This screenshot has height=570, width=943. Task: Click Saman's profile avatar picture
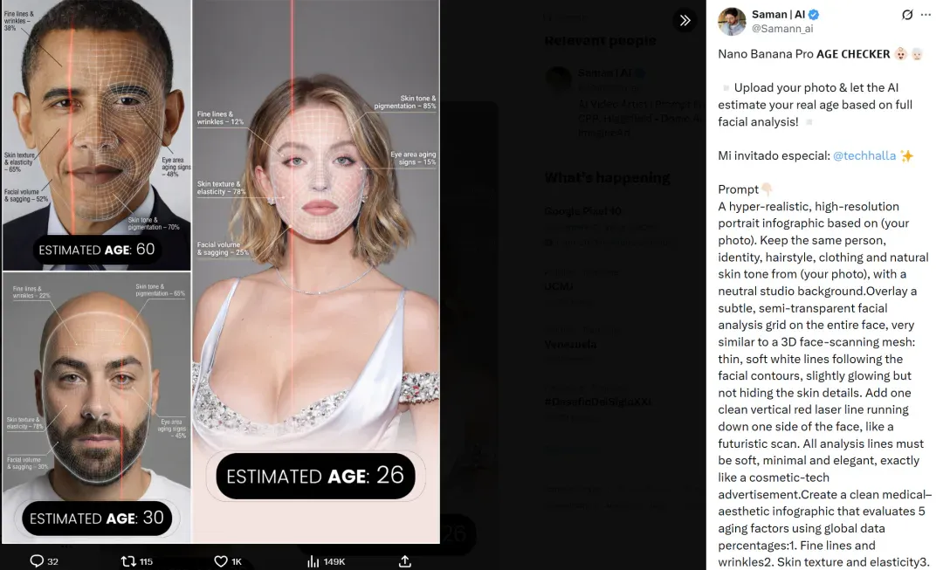[x=732, y=22]
